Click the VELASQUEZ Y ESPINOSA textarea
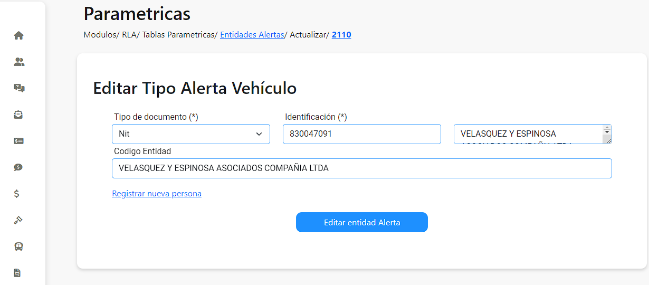The image size is (649, 285). 529,134
